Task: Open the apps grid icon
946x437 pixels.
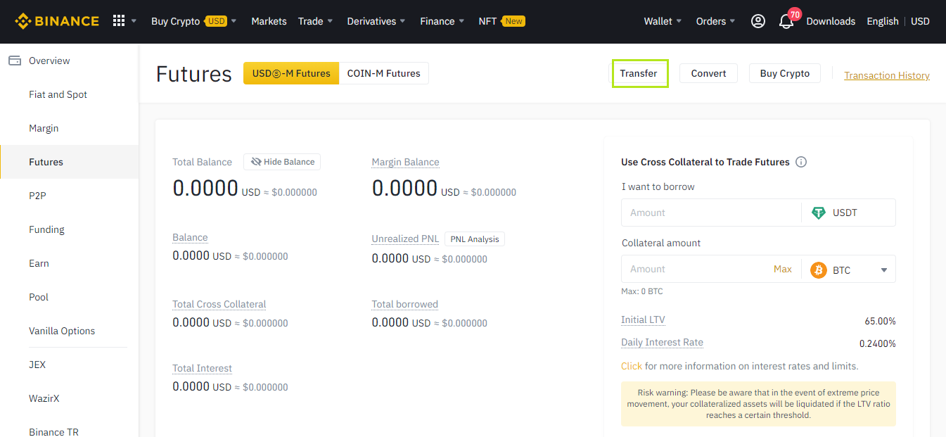Action: point(118,21)
